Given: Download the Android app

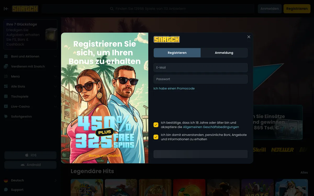Looking at the screenshot, I should (x=30, y=165).
